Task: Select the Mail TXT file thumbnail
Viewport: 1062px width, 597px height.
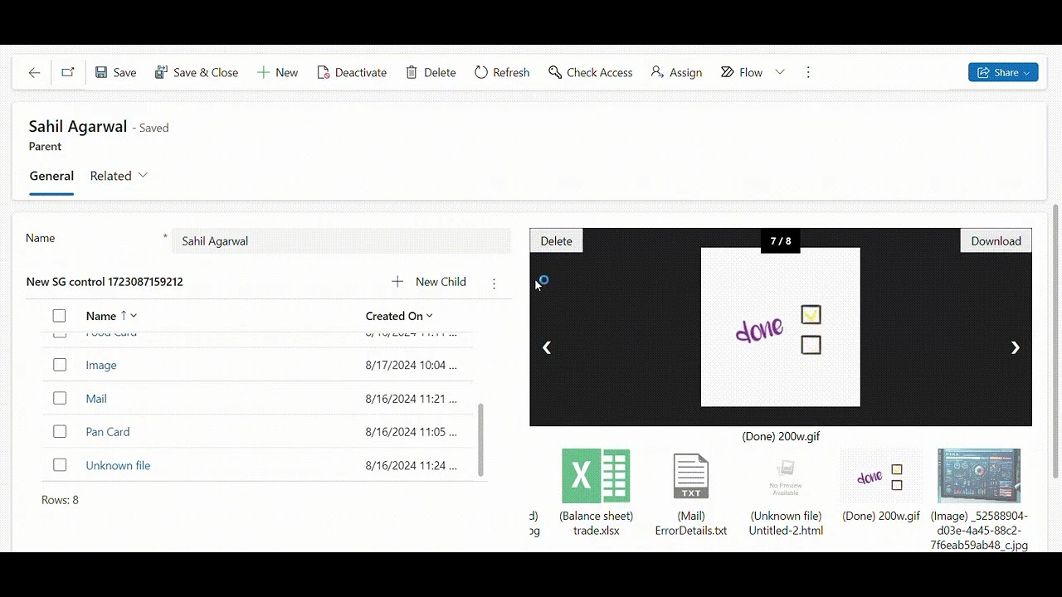Action: tap(690, 477)
